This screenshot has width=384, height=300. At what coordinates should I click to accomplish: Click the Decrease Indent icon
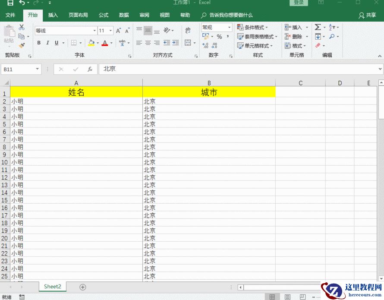(x=167, y=43)
